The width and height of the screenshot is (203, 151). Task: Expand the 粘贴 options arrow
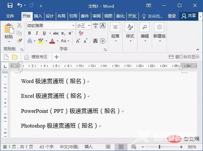9,42
